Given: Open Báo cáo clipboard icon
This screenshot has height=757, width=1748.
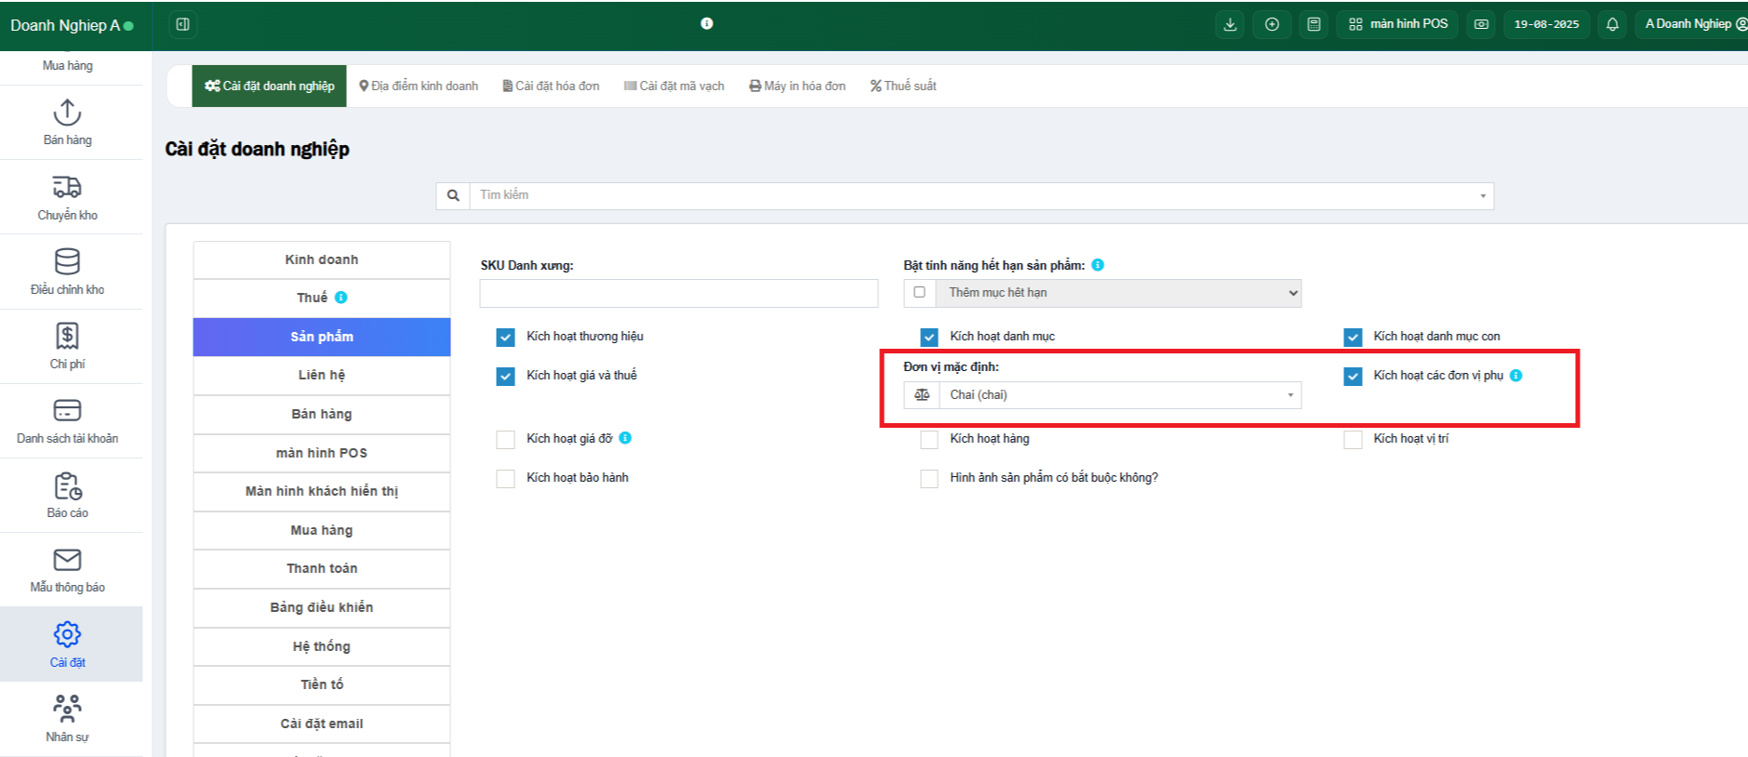Looking at the screenshot, I should 67,485.
